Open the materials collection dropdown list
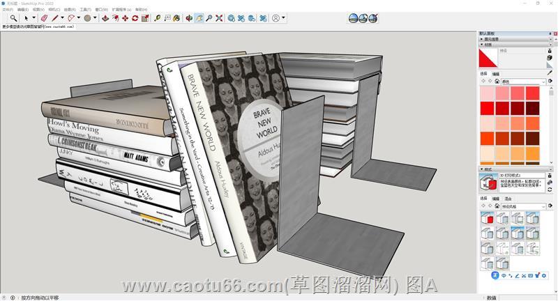The height and width of the screenshot is (301, 558). pyautogui.click(x=523, y=82)
